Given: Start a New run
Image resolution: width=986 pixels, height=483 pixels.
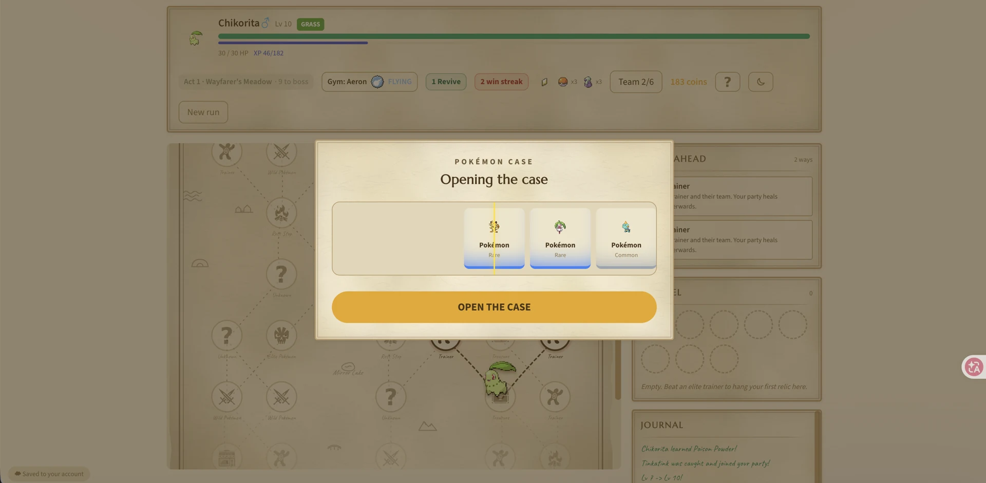Looking at the screenshot, I should [x=203, y=112].
